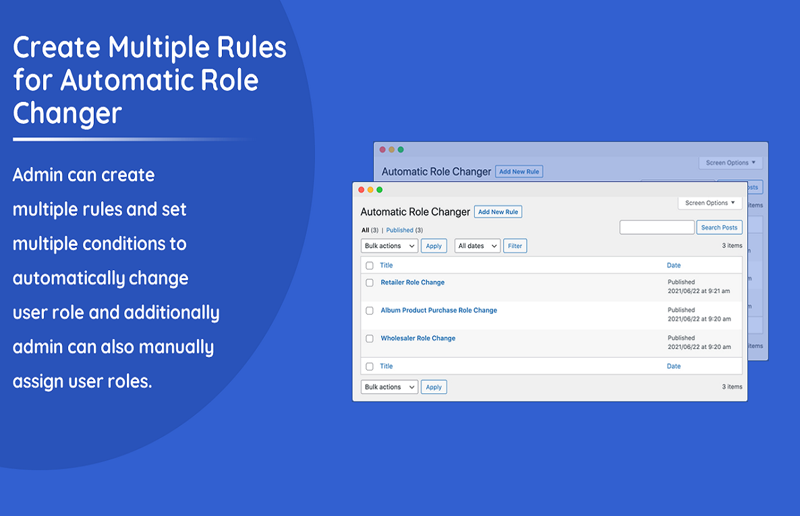Sort rules by the Title column
Viewport: 800px width, 516px height.
[x=386, y=265]
